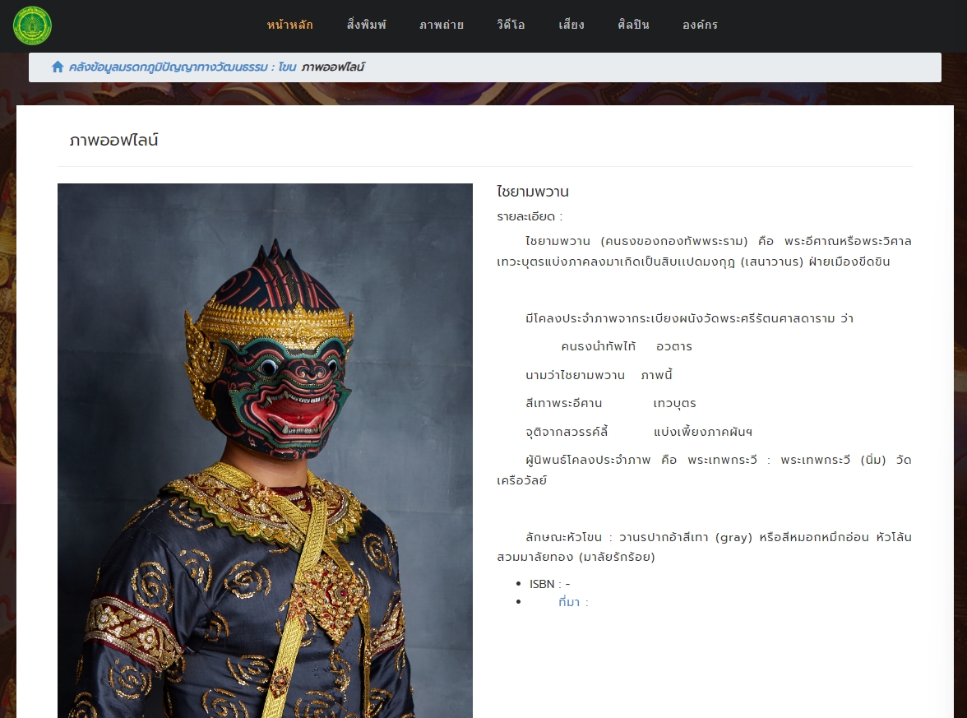Click the ภาพออฟไลน์ breadcrumb entry

332,67
